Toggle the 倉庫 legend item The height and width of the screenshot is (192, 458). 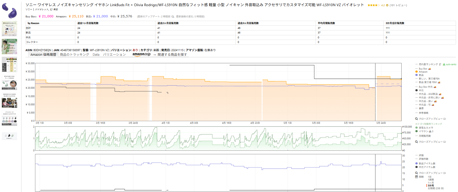419,108
